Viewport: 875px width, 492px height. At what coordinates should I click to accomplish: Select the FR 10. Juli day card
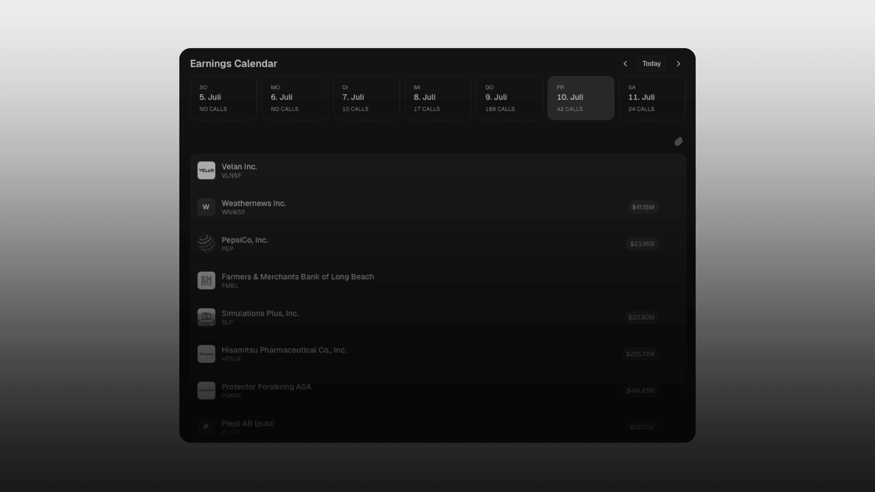(x=581, y=98)
